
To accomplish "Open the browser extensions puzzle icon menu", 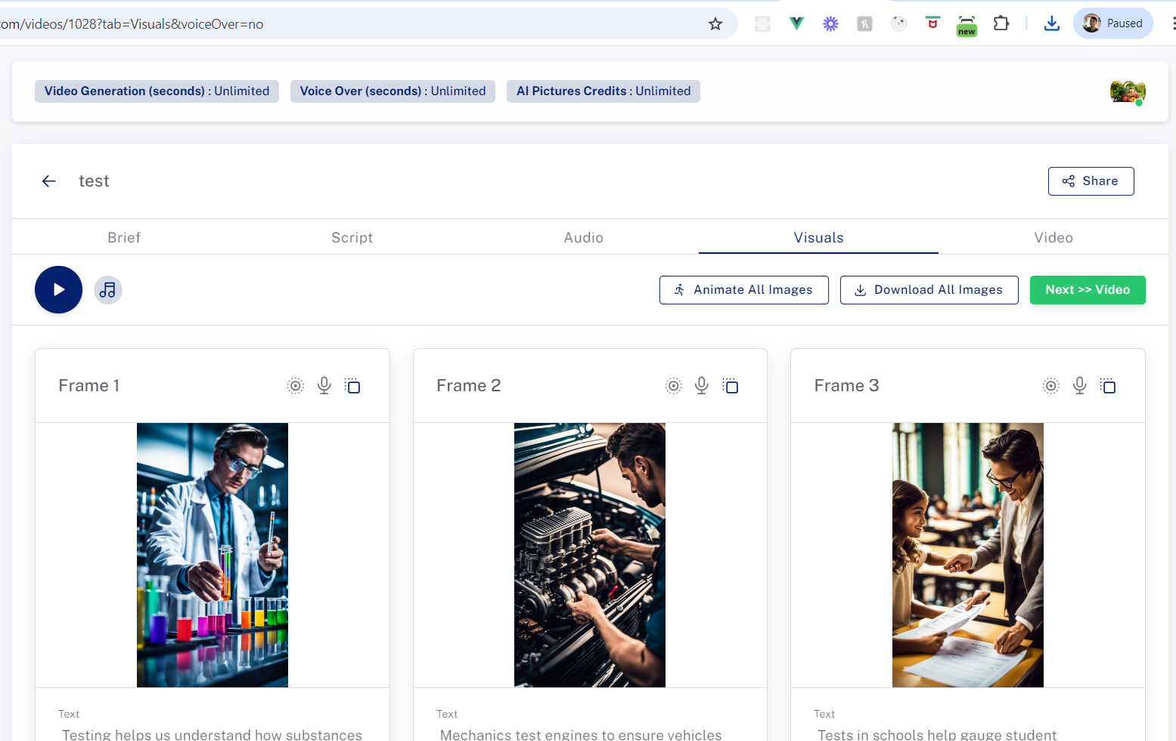I will click(1001, 23).
